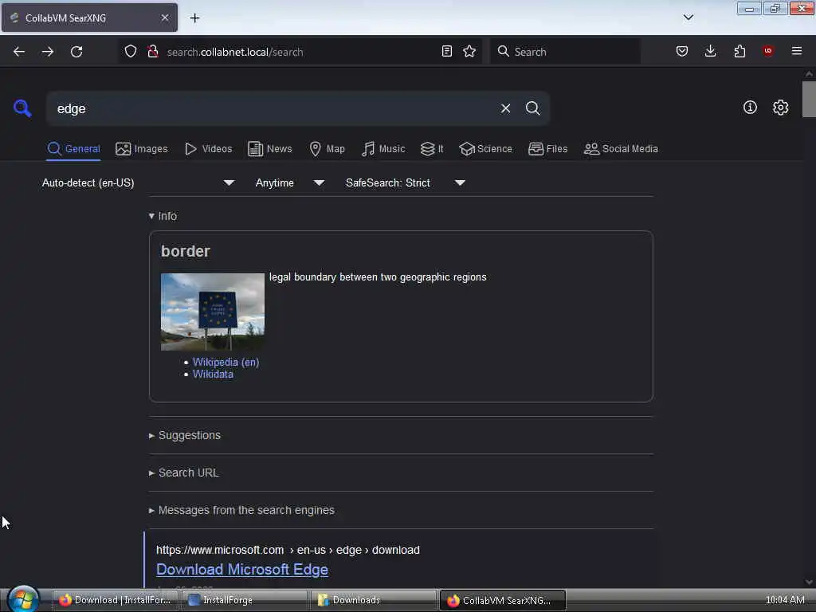Open the Auto-detect language dropdown
The height and width of the screenshot is (612, 816).
pyautogui.click(x=138, y=182)
